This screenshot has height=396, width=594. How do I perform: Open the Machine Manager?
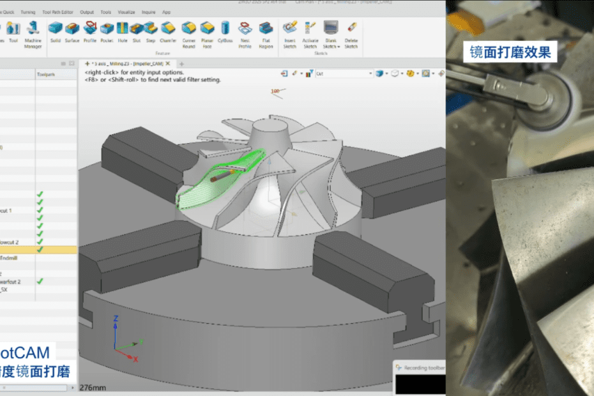33,29
